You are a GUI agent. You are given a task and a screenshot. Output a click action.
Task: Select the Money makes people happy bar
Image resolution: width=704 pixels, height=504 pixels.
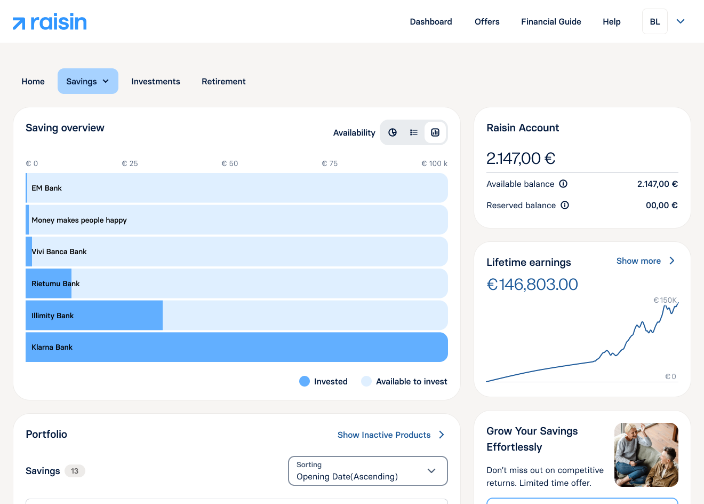click(x=237, y=220)
